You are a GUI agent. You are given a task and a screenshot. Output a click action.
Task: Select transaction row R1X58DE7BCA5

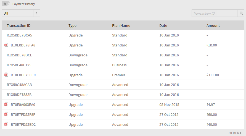[19, 35]
